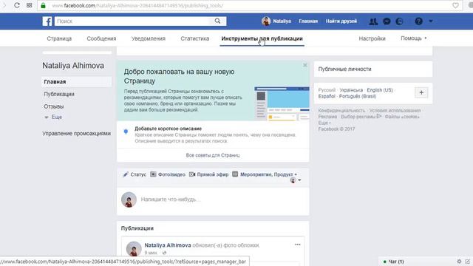Click the search magnifier icon
Image resolution: width=473 pixels, height=266 pixels.
[x=217, y=21]
